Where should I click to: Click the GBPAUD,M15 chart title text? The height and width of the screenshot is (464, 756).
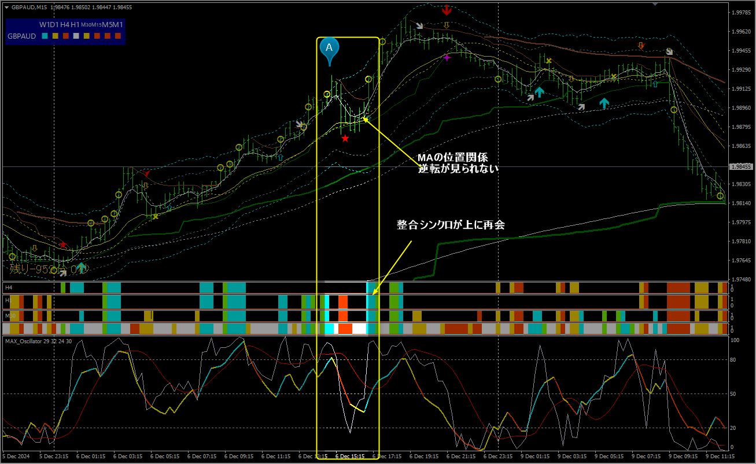pyautogui.click(x=29, y=8)
